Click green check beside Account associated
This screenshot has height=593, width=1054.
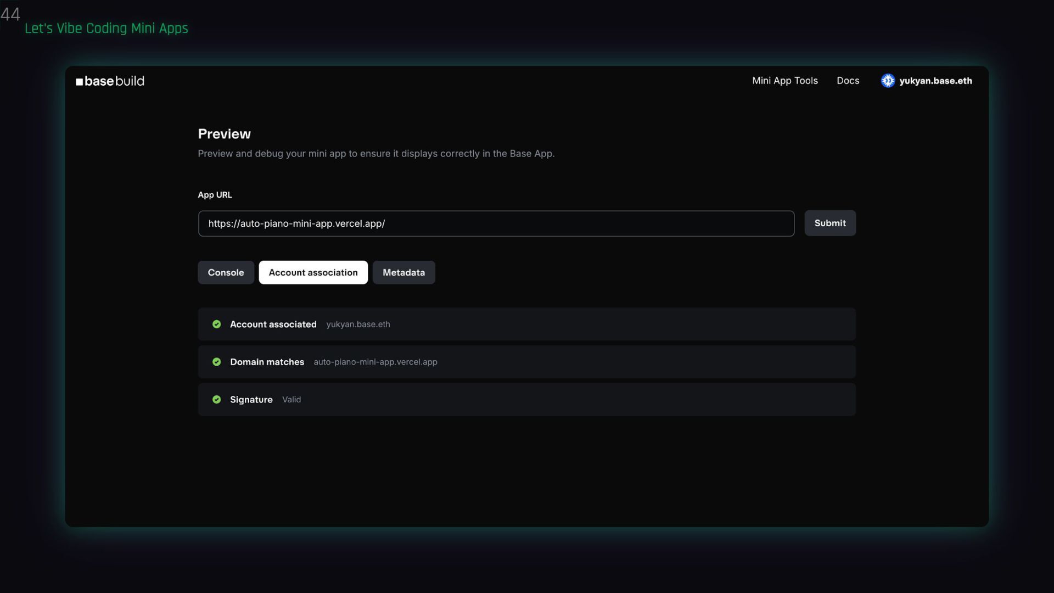216,325
